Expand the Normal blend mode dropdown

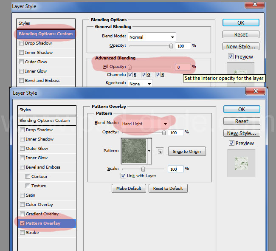pyautogui.click(x=152, y=37)
